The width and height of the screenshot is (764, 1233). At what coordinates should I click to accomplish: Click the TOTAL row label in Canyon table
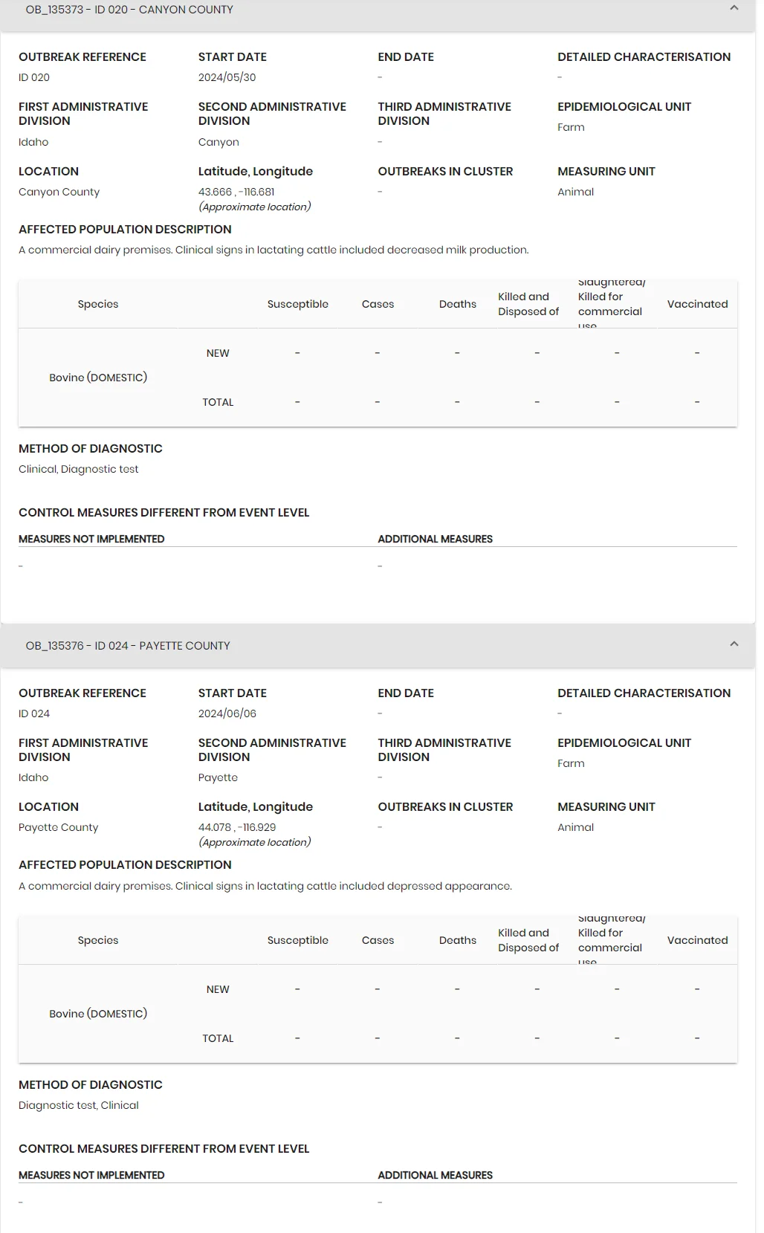218,402
